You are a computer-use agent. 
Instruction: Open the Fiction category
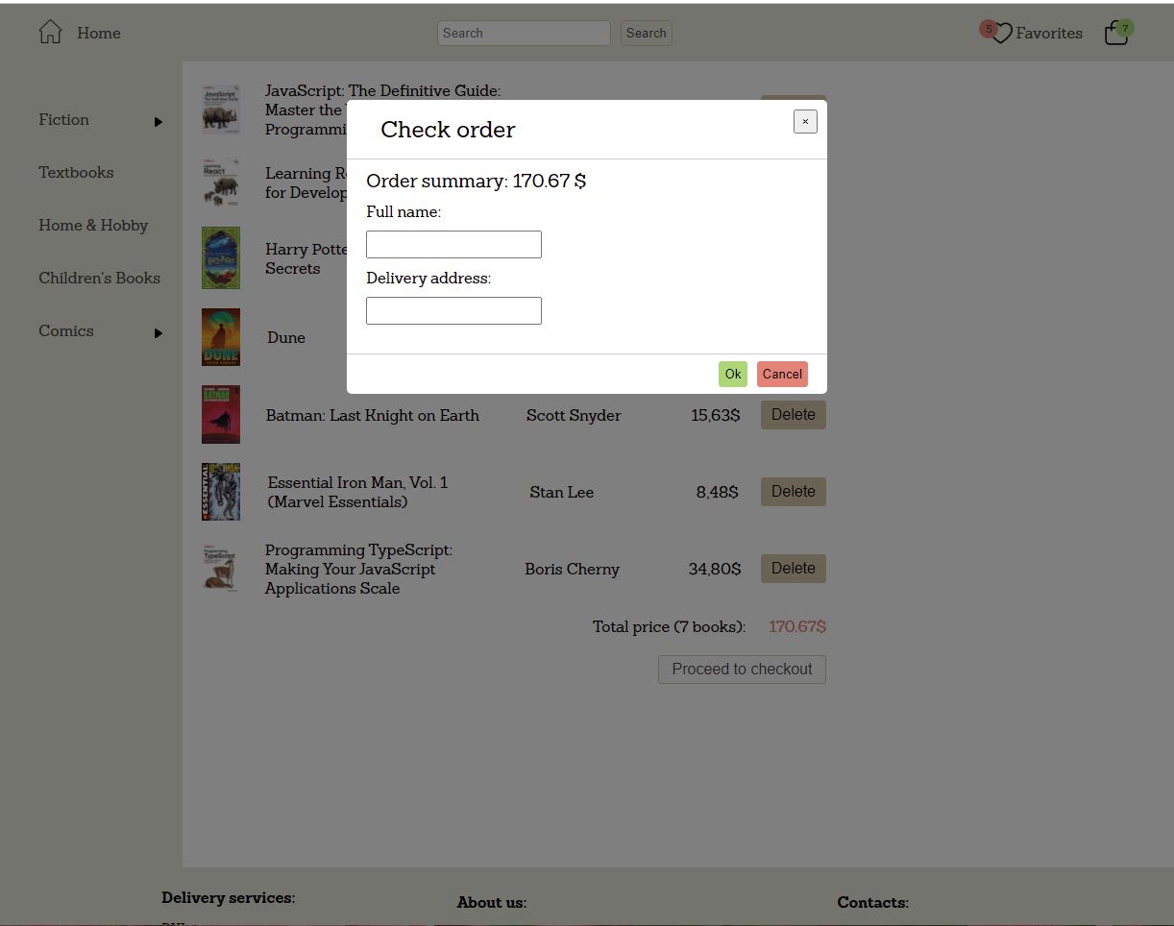[x=63, y=119]
